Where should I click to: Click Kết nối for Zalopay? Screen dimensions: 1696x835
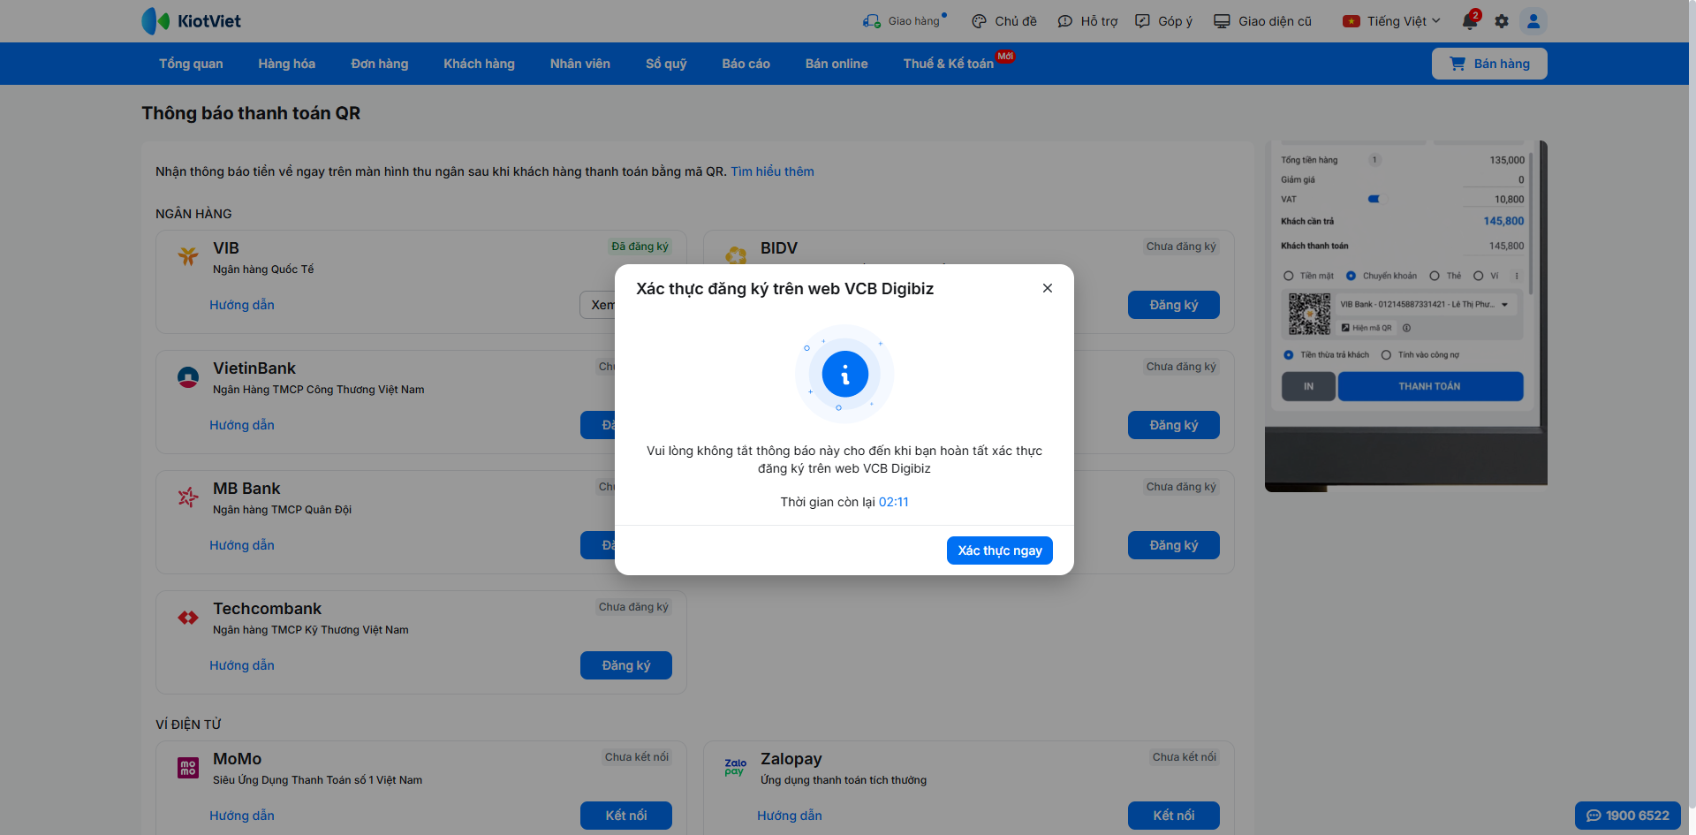(x=1174, y=816)
